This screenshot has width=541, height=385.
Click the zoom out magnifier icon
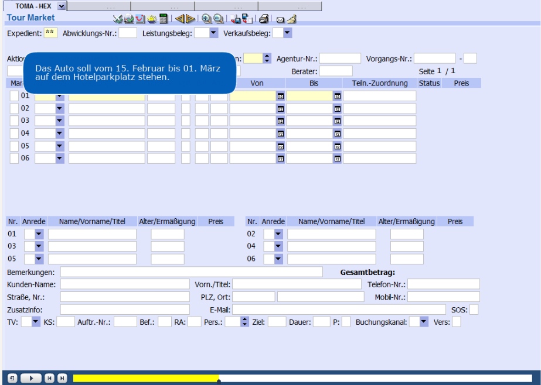coord(218,19)
